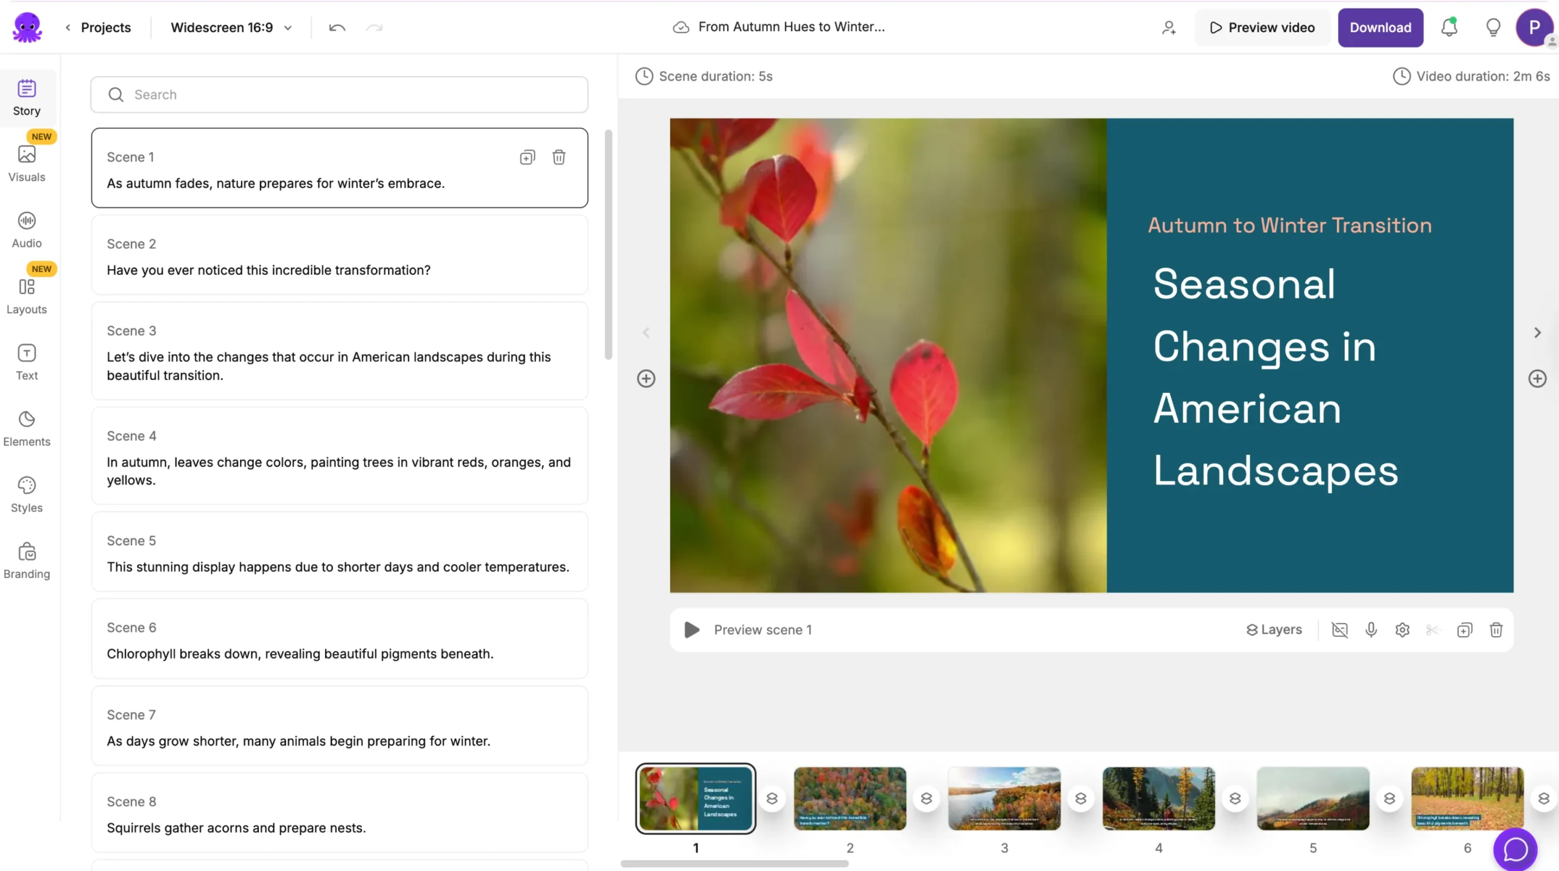
Task: Toggle media visibility for scene 1
Action: [x=1340, y=630]
